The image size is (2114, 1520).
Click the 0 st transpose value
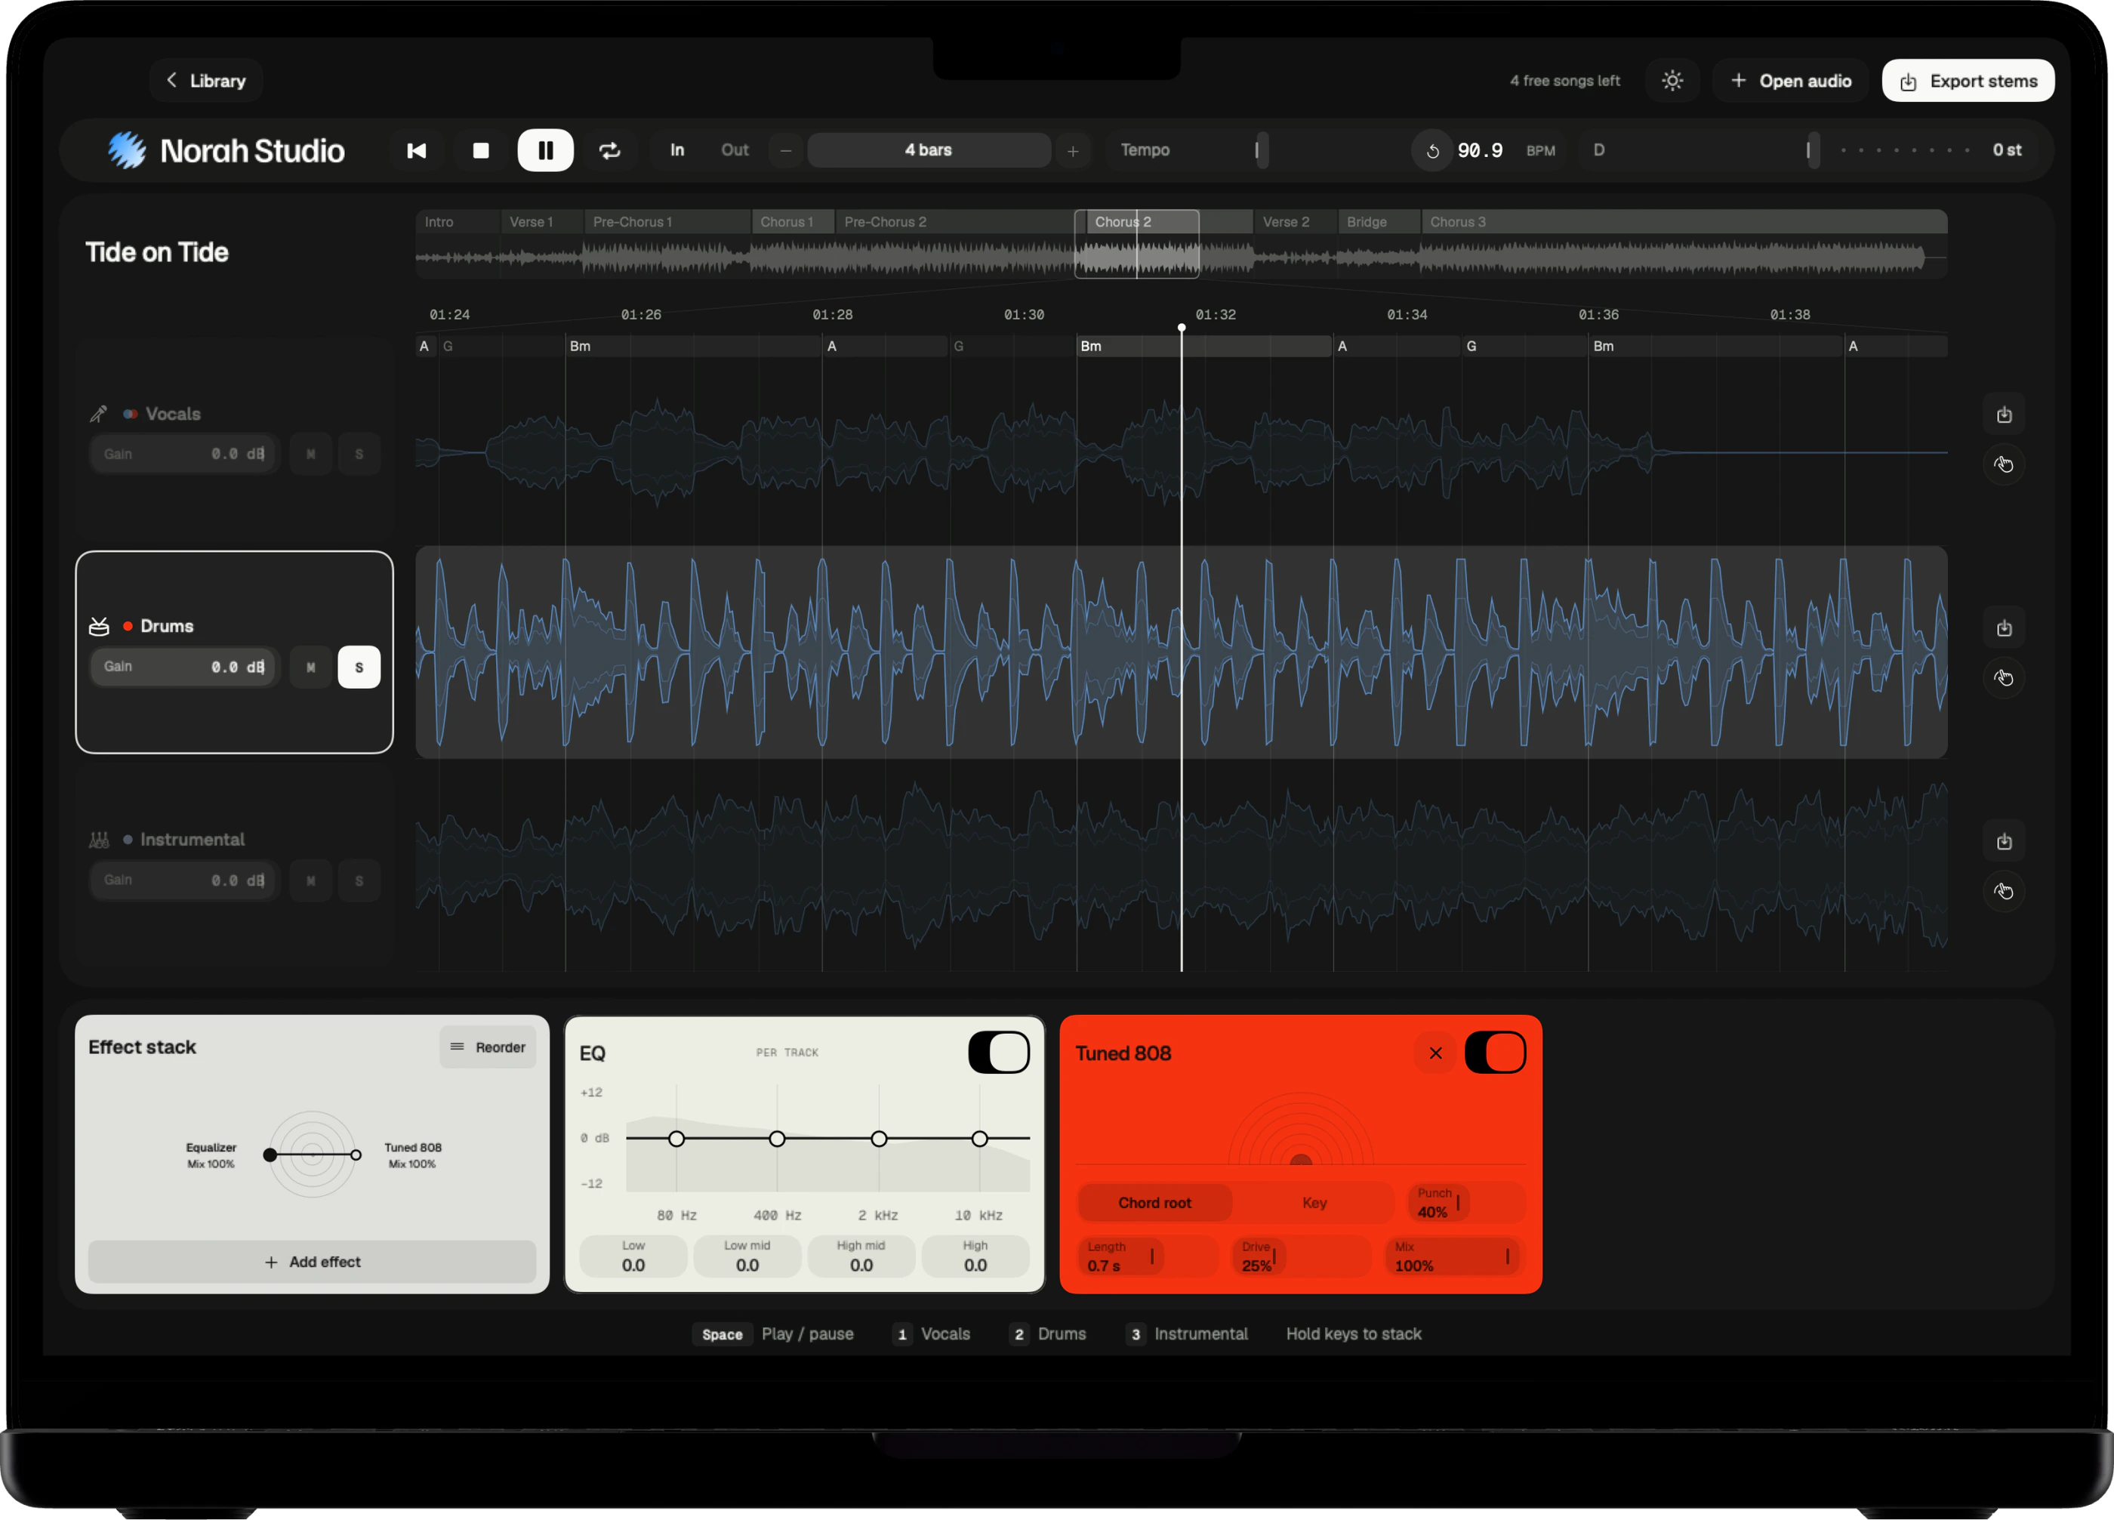pyautogui.click(x=2007, y=150)
